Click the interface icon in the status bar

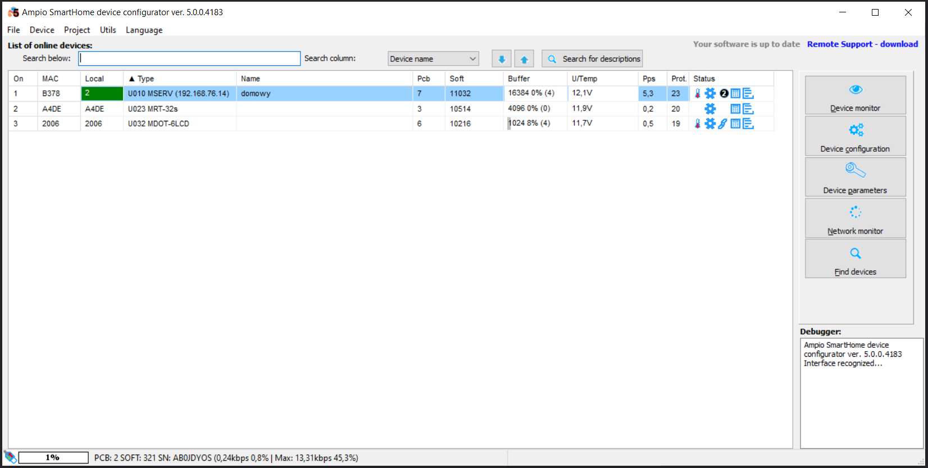[10, 457]
